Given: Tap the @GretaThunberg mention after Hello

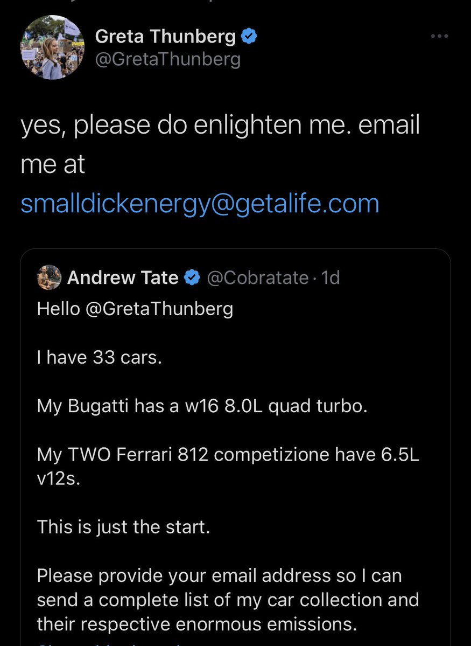Looking at the screenshot, I should click(x=159, y=309).
